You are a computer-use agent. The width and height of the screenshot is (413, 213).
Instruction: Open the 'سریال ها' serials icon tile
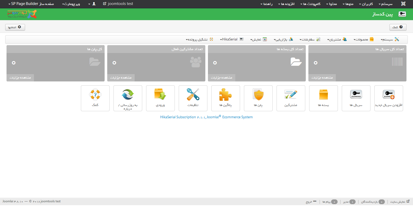coord(356,98)
